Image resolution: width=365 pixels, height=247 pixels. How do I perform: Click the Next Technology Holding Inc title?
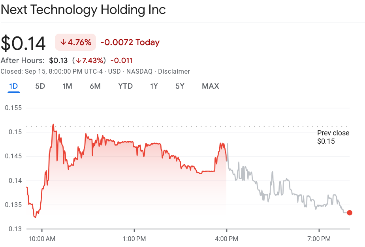(x=83, y=10)
